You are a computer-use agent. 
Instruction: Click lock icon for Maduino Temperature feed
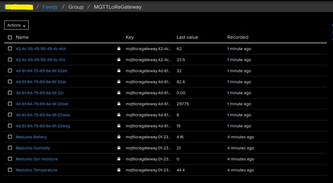tap(119, 170)
